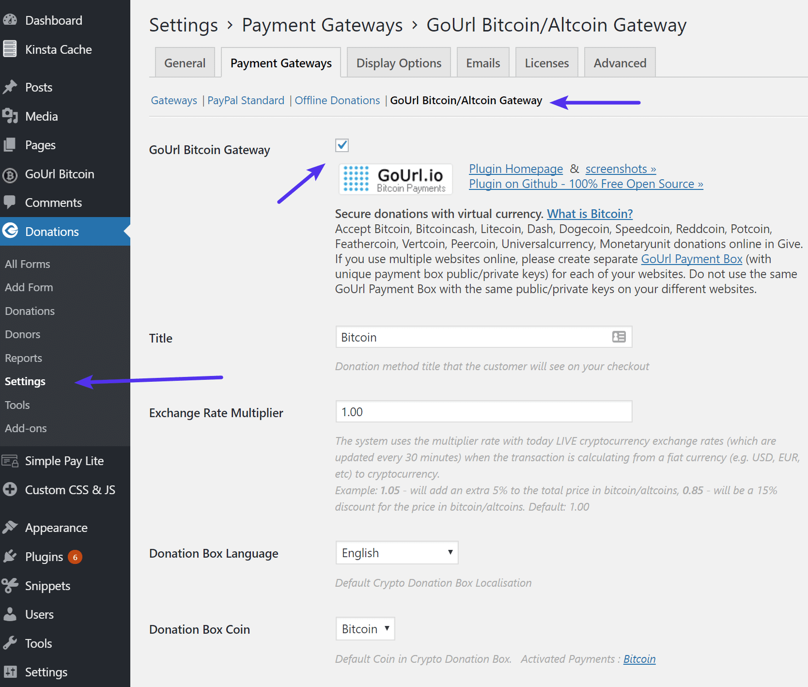Open Reports submenu item
This screenshot has height=687, width=808.
24,358
